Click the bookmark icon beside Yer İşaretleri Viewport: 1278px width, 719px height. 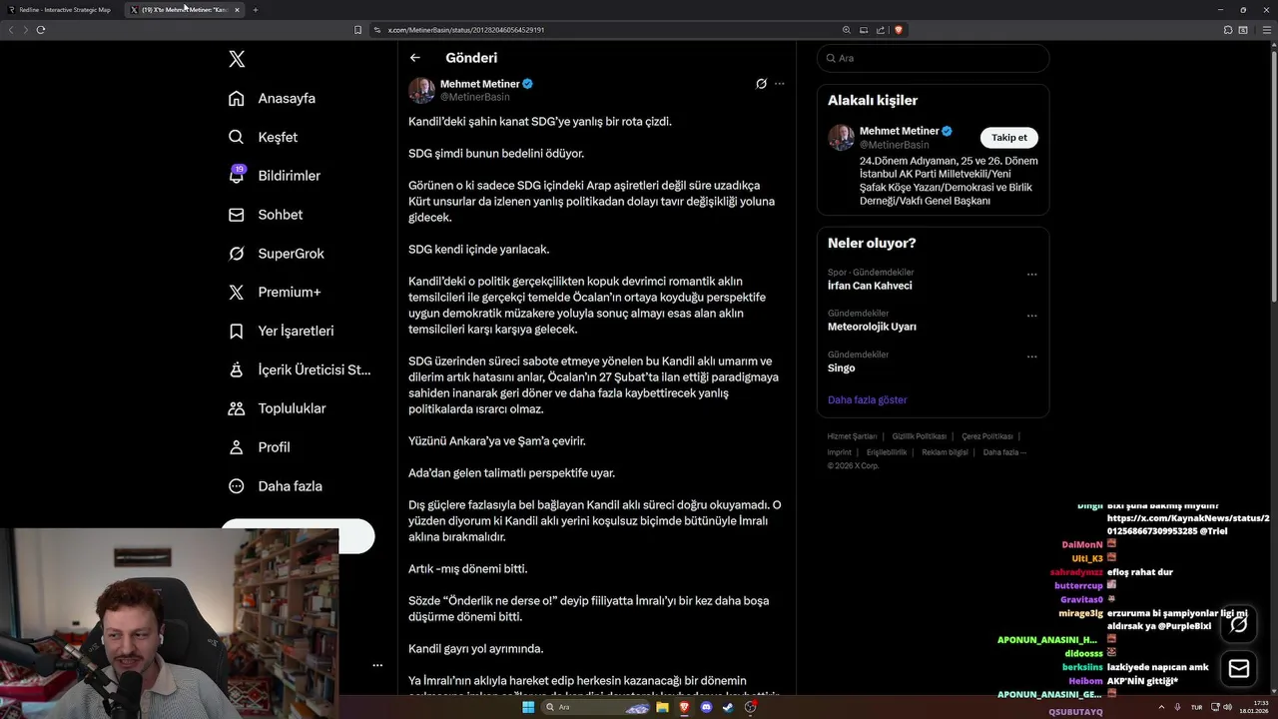[x=237, y=331]
